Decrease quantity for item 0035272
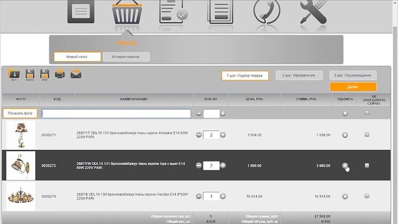Image resolution: width=398 pixels, height=224 pixels. click(199, 166)
